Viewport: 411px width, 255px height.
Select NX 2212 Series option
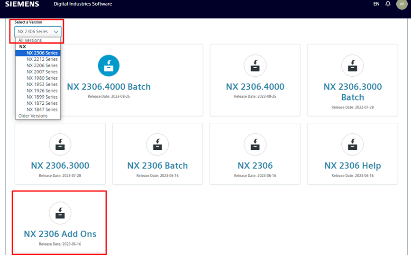tap(38, 59)
